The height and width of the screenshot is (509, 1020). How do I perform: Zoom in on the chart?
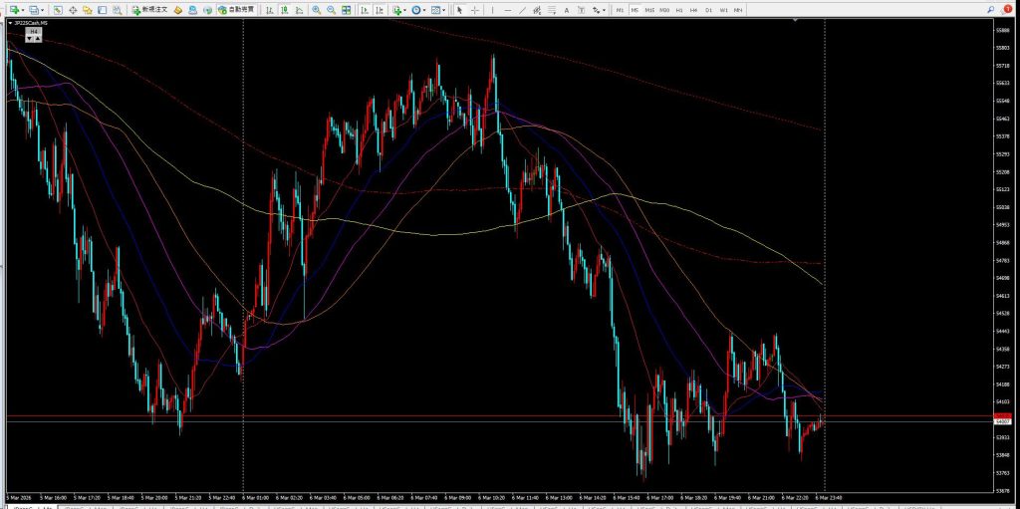coord(316,9)
